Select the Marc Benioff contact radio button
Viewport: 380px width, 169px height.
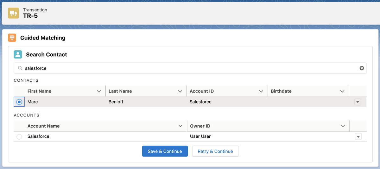point(19,102)
